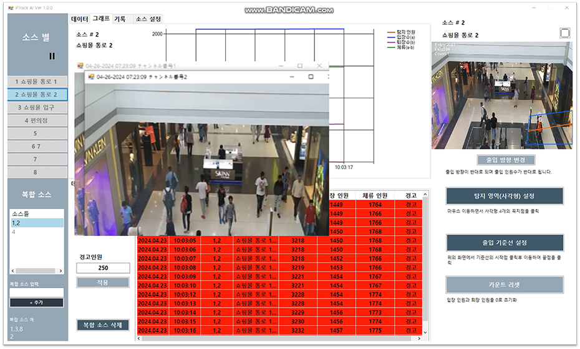Minimize the PTrack AI main window
580x349 pixels.
(x=534, y=7)
